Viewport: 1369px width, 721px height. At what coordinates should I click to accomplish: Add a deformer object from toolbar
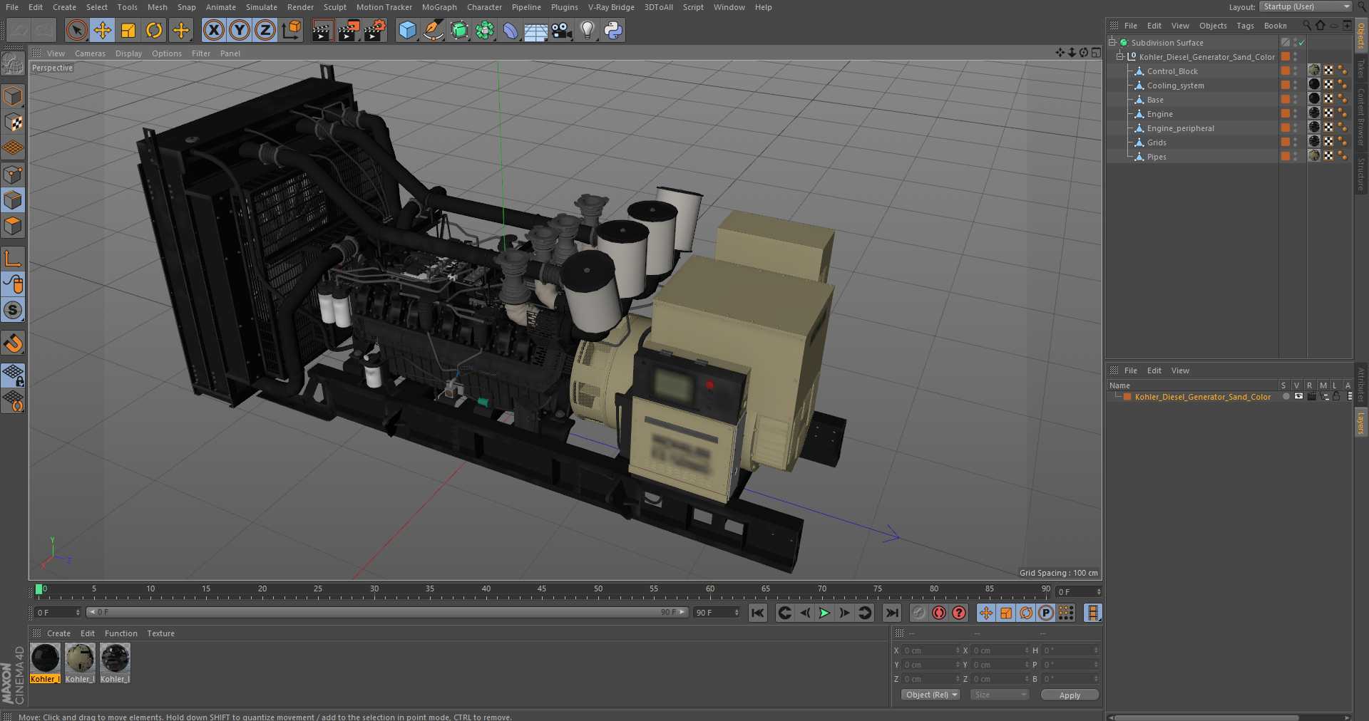[x=510, y=30]
